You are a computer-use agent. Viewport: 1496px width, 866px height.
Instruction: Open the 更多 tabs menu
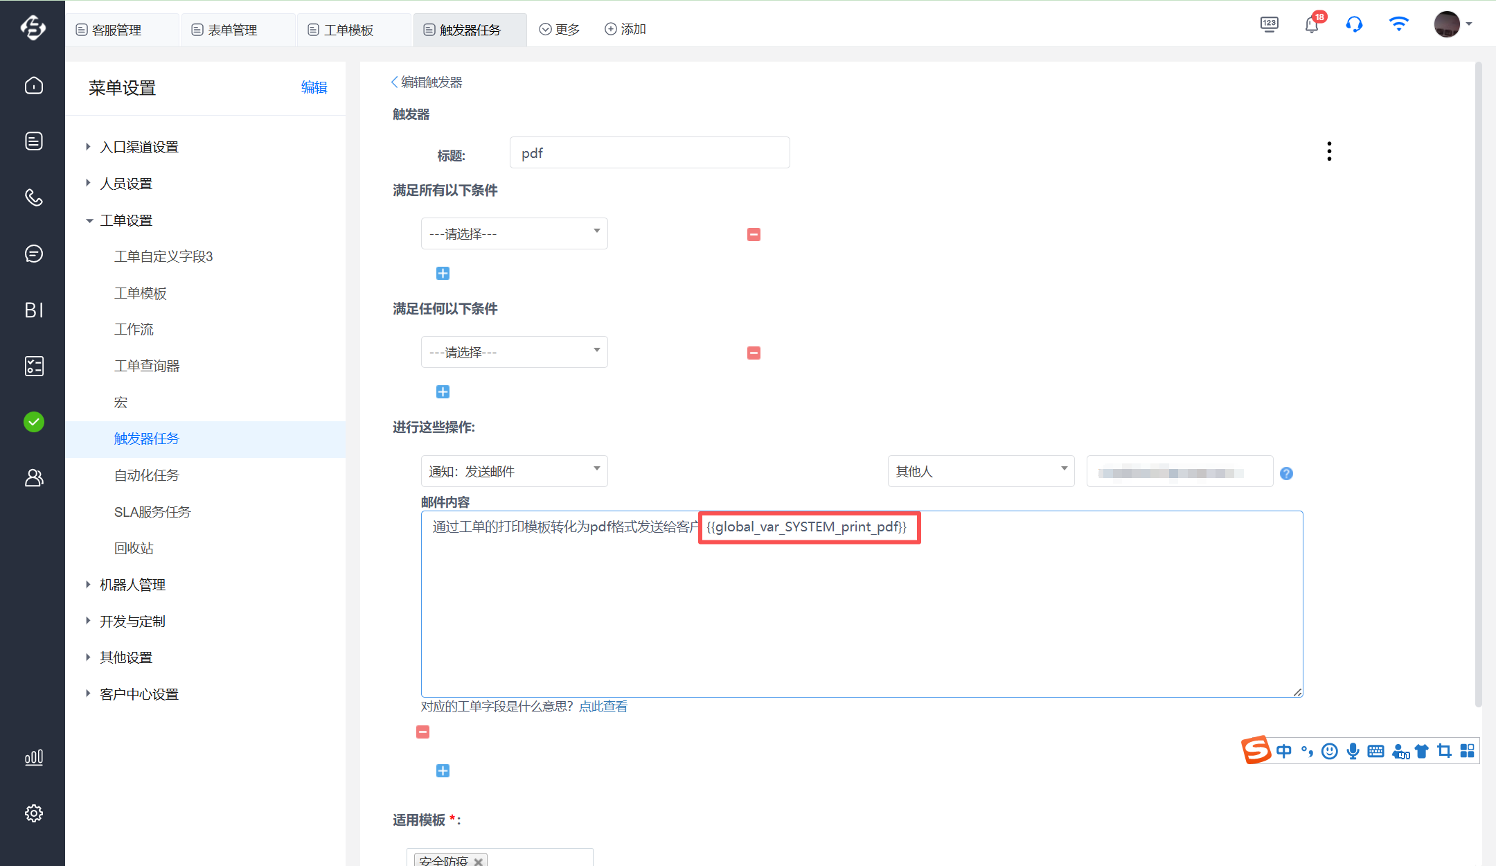tap(560, 29)
